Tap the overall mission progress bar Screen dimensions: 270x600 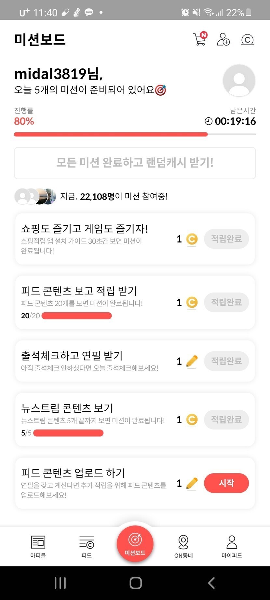pos(135,134)
